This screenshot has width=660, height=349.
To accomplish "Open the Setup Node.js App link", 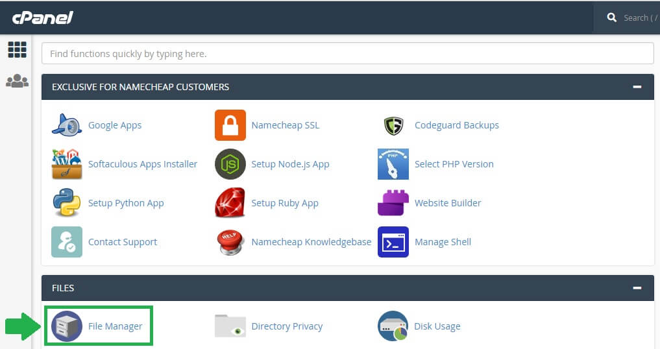I will (291, 164).
